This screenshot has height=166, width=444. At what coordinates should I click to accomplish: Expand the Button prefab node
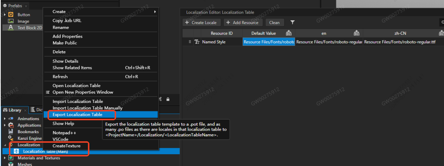(4, 15)
